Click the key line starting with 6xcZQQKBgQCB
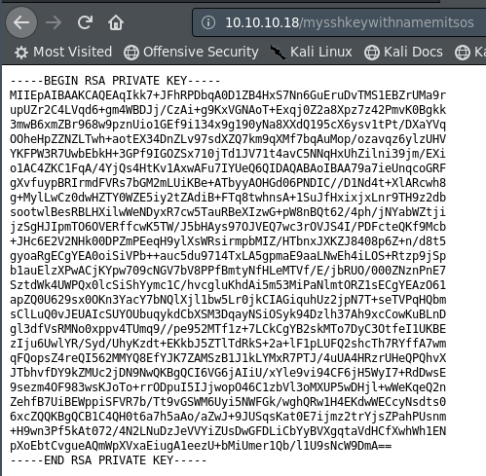 [228, 417]
